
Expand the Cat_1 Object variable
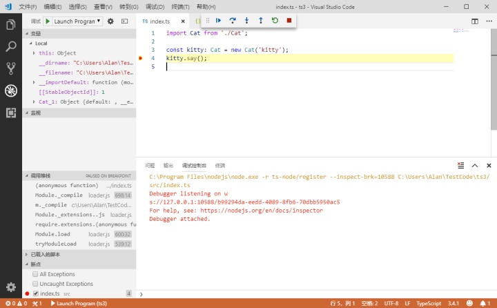pyautogui.click(x=34, y=102)
